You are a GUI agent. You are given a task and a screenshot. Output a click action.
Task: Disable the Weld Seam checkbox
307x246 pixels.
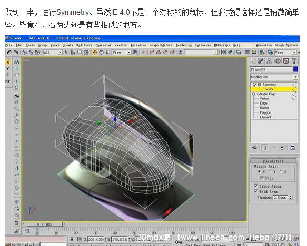click(x=255, y=191)
